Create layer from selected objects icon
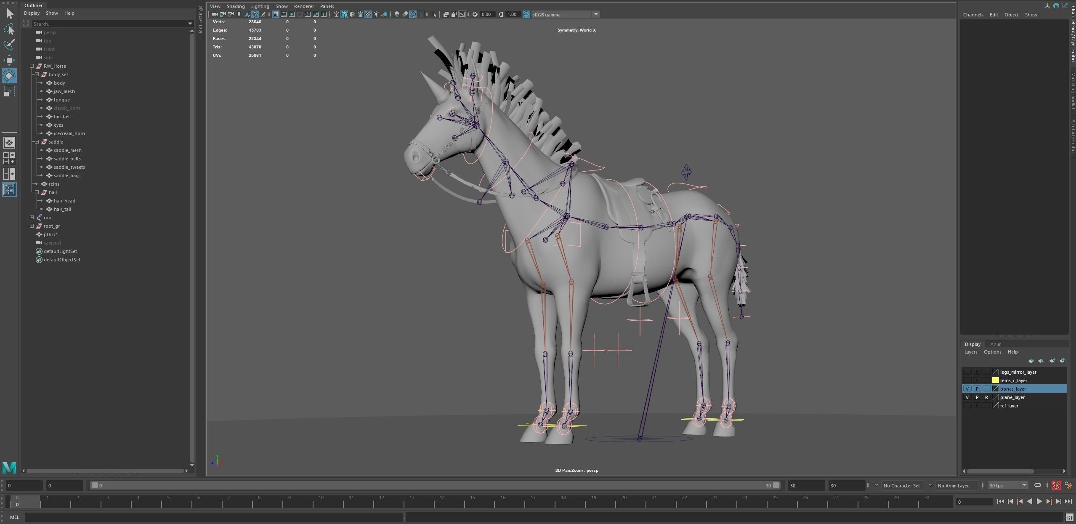Screen dimensions: 1076x524 [1062, 361]
